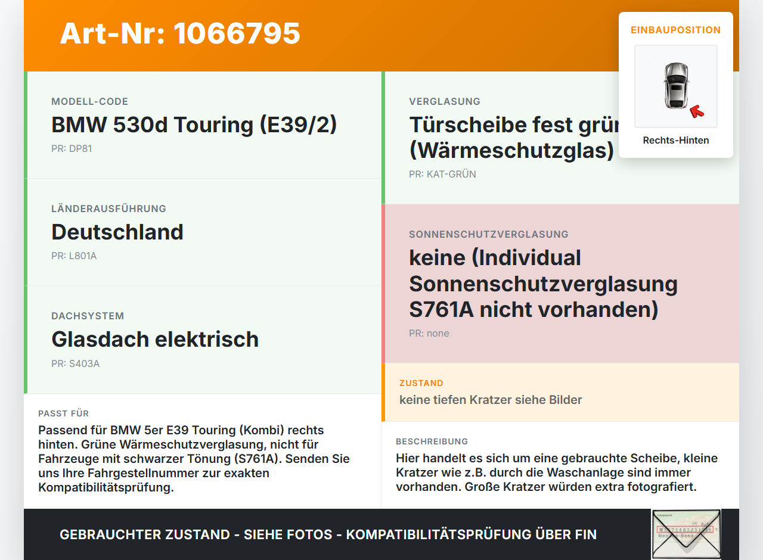Click the red arrow marking the rear-right position
Screen dimensions: 763x560
point(697,111)
